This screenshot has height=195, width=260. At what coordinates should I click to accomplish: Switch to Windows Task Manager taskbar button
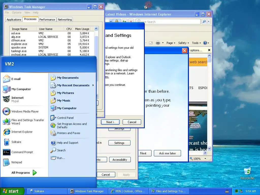tap(88, 191)
